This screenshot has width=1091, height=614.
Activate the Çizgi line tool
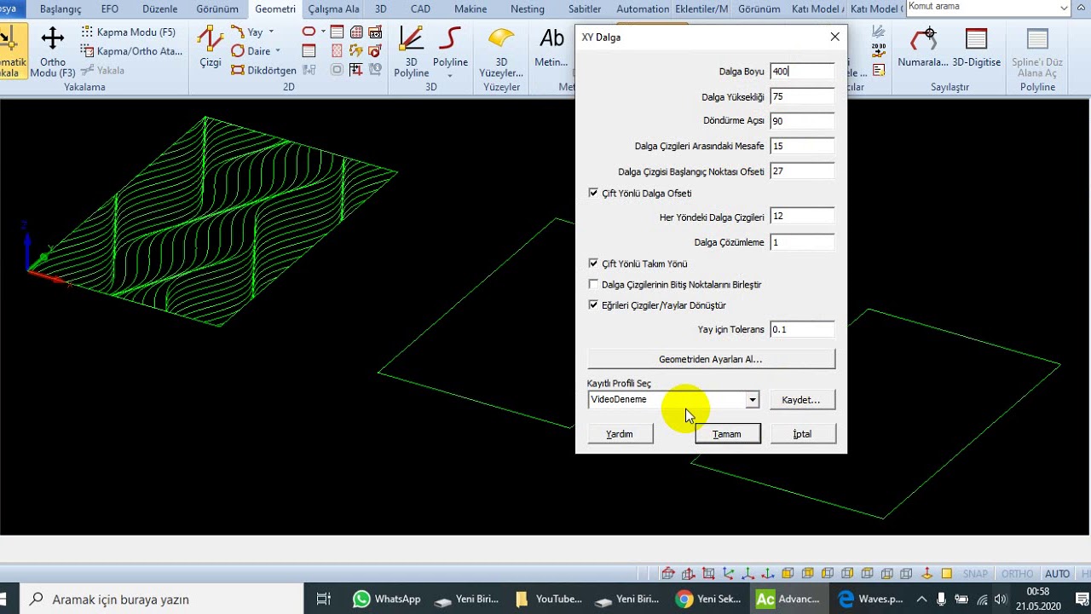pos(210,47)
